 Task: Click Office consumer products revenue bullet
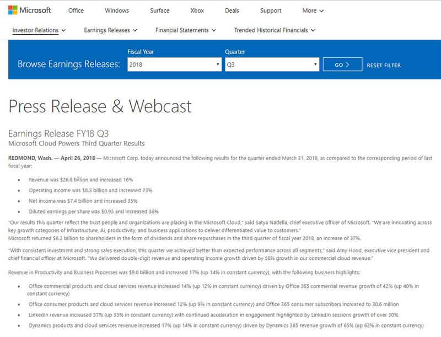tap(214, 304)
